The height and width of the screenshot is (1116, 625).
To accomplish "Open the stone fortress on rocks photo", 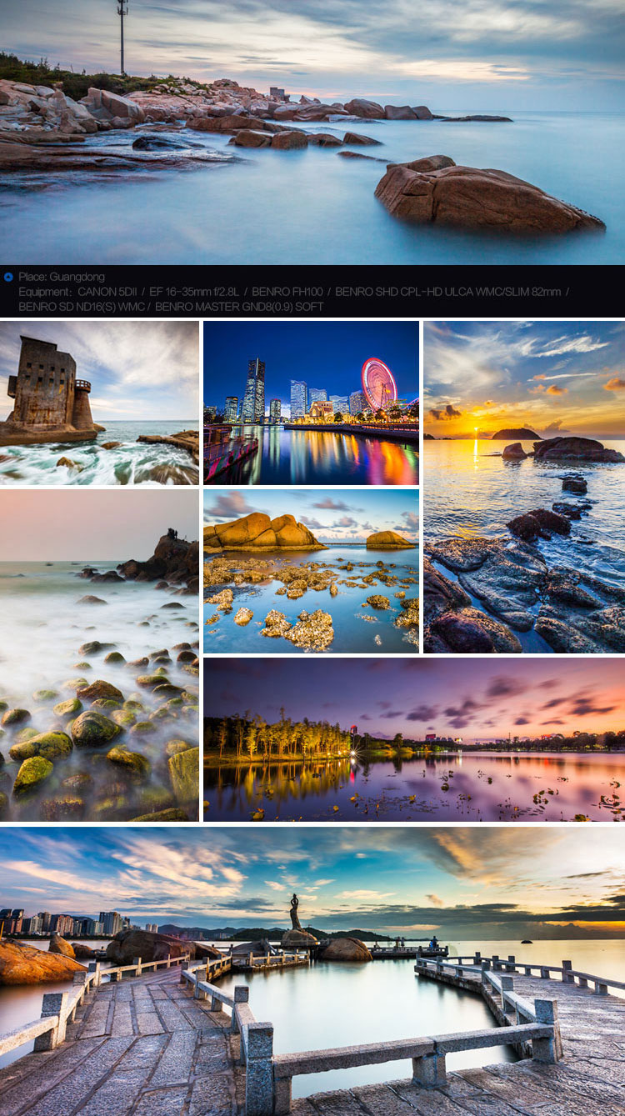I will click(99, 403).
